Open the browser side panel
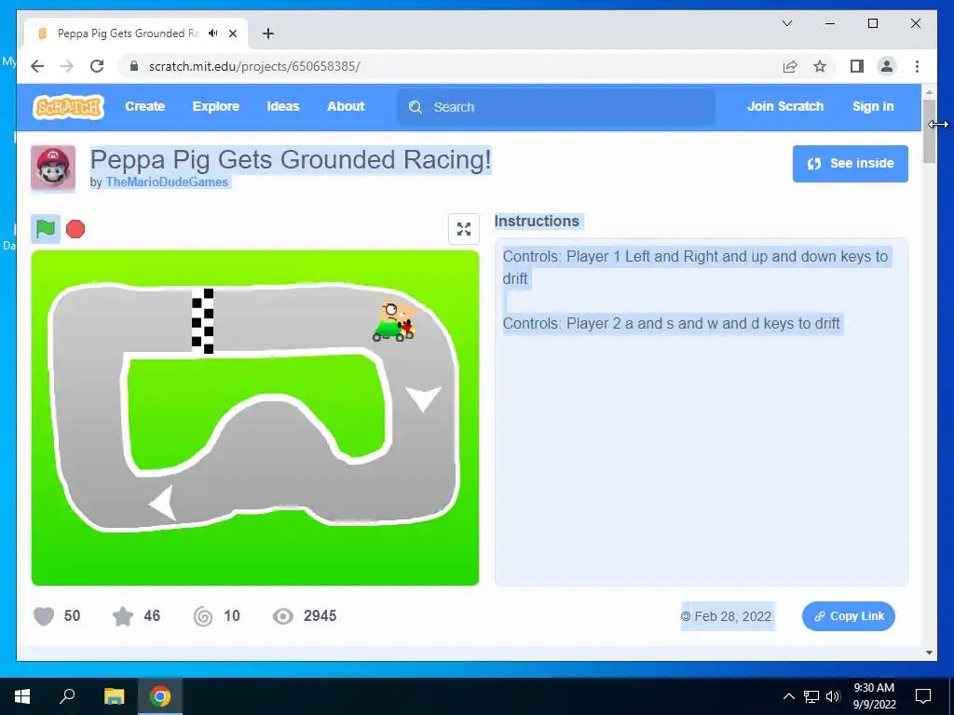The height and width of the screenshot is (715, 954). tap(857, 66)
